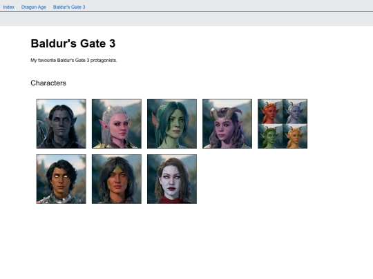Viewport: 373px width, 279px height.
Task: Open the silver-haired pink elf portrait
Action: tap(117, 124)
